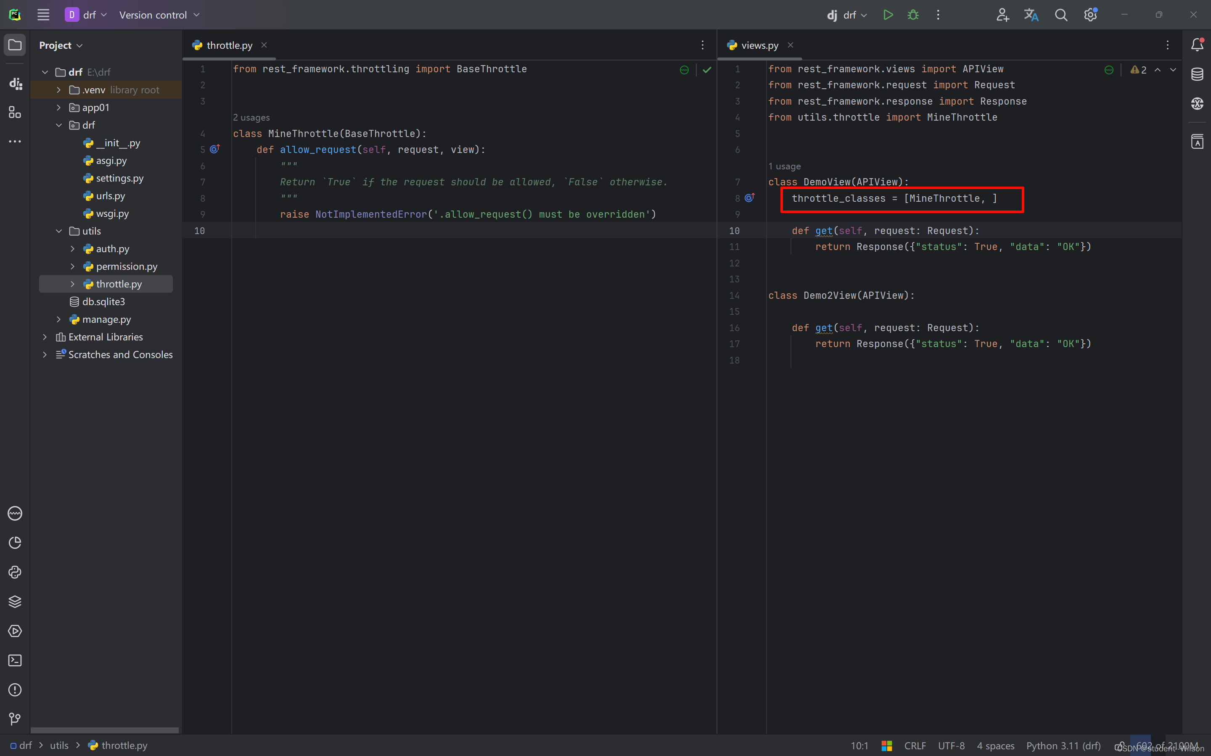Run the drf configuration
This screenshot has width=1211, height=756.
[x=888, y=15]
